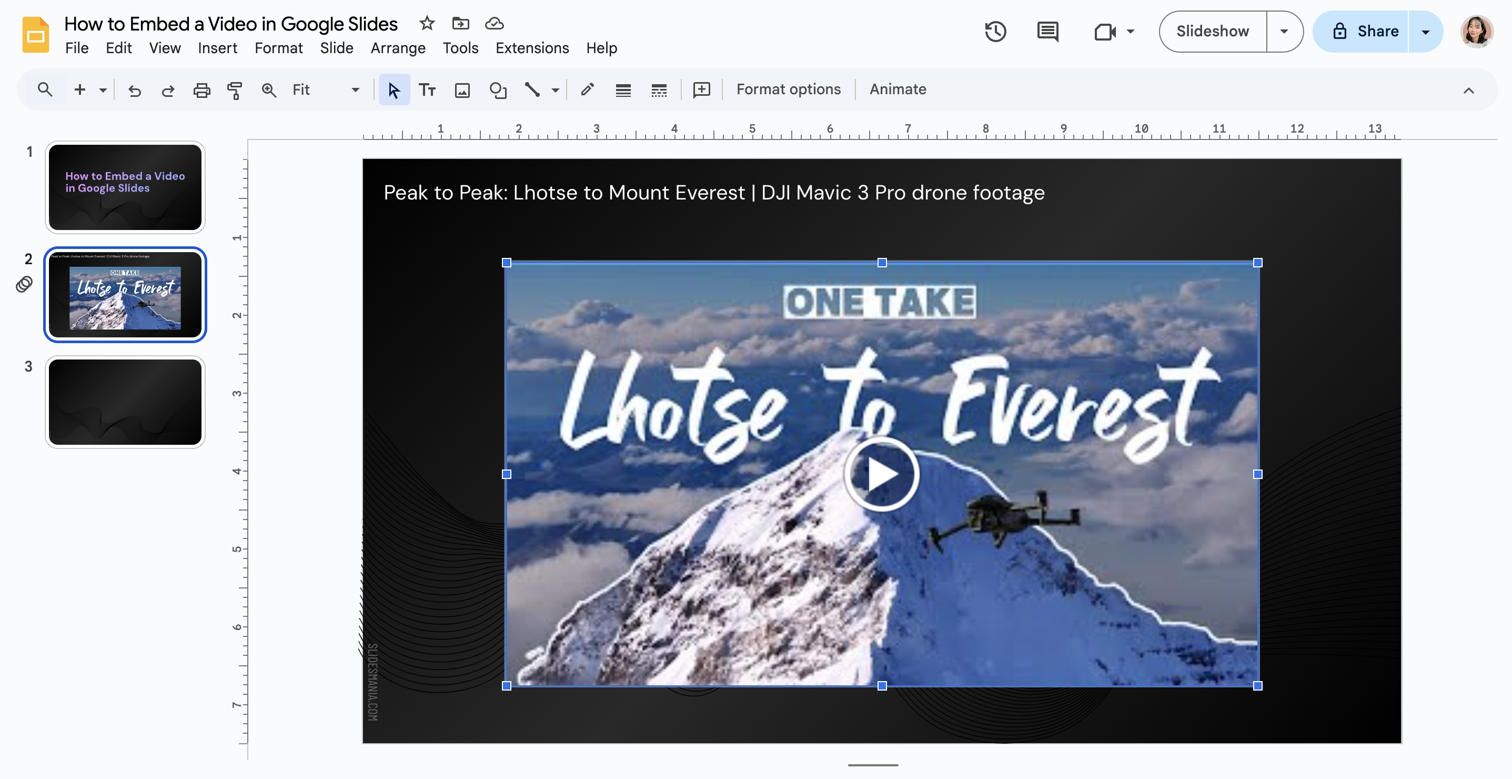The width and height of the screenshot is (1512, 779).
Task: Click the Insert image icon
Action: [462, 90]
